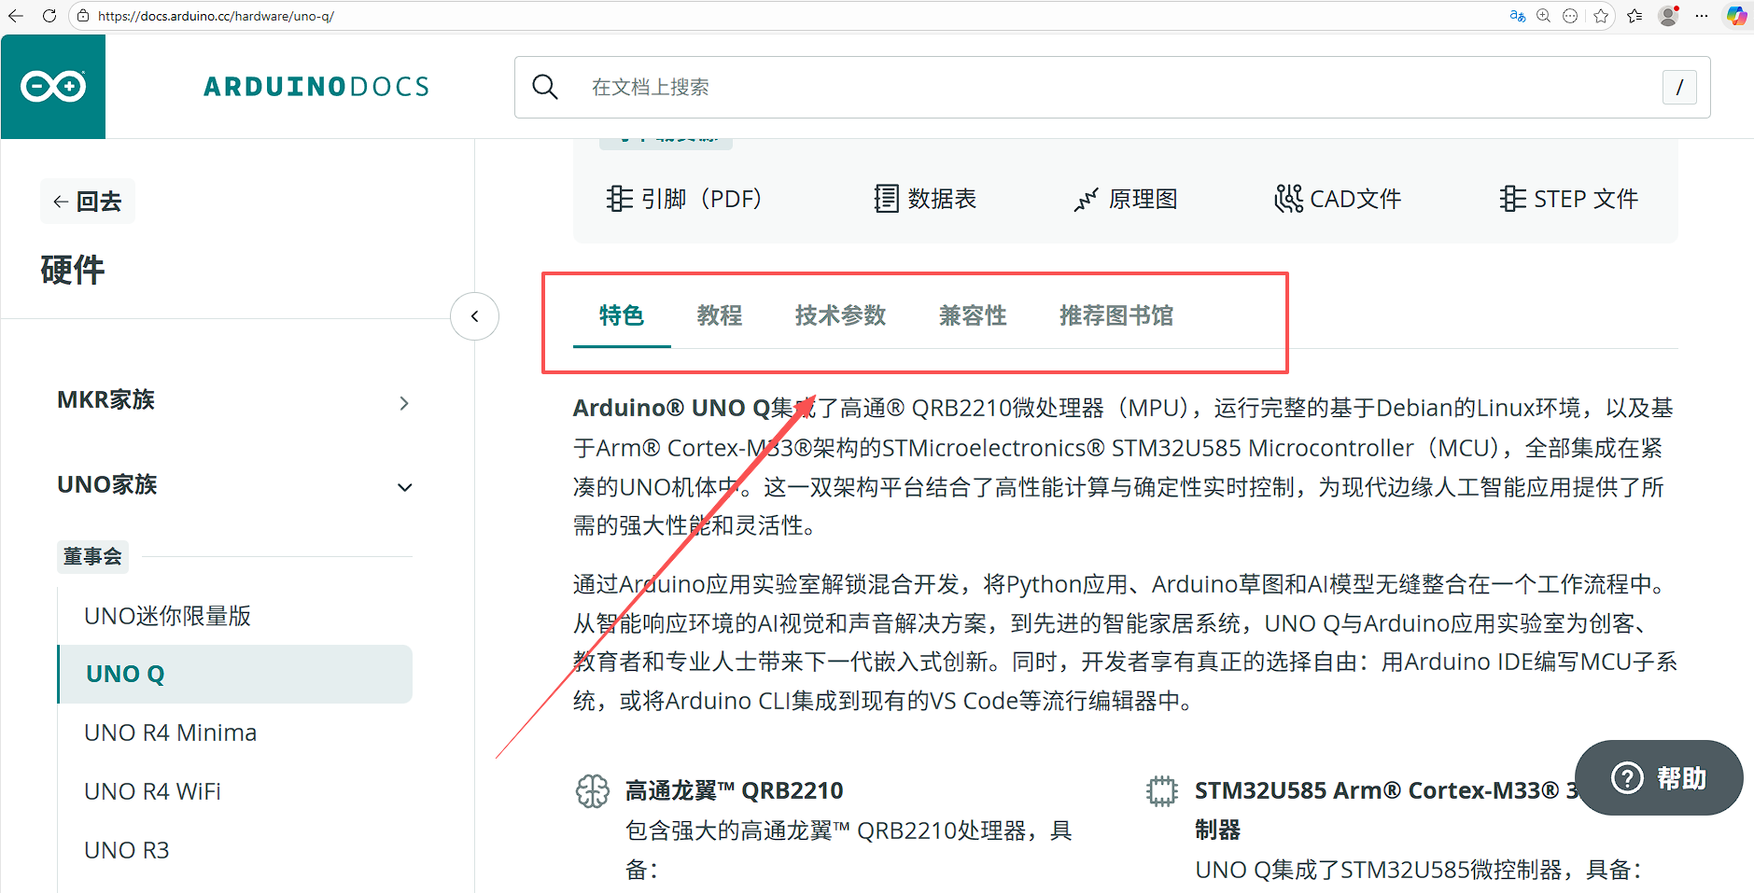1754x893 pixels.
Task: Open the translate page icon
Action: pyautogui.click(x=1518, y=16)
